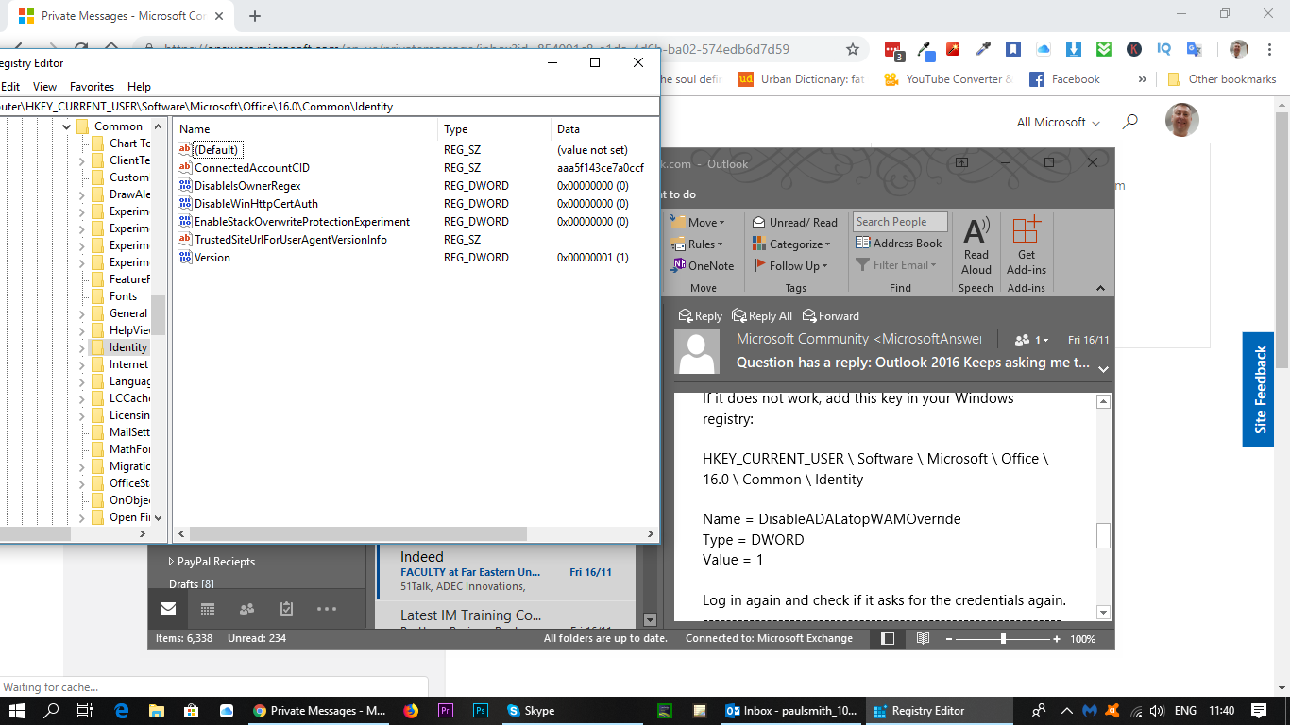Select the Identity key in registry tree

click(127, 347)
